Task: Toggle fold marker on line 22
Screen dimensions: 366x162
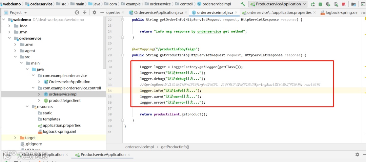Action: pyautogui.click(x=123, y=20)
